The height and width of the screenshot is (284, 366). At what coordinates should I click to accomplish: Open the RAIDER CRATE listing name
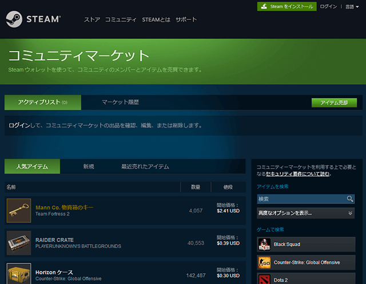54,240
